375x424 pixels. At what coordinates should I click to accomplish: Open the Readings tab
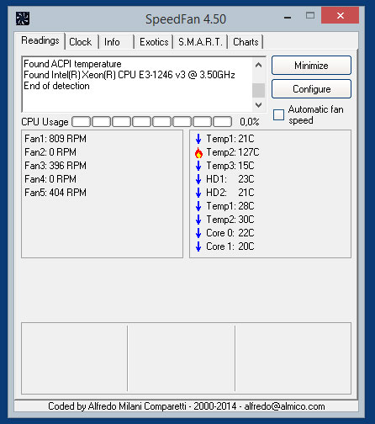pos(40,40)
